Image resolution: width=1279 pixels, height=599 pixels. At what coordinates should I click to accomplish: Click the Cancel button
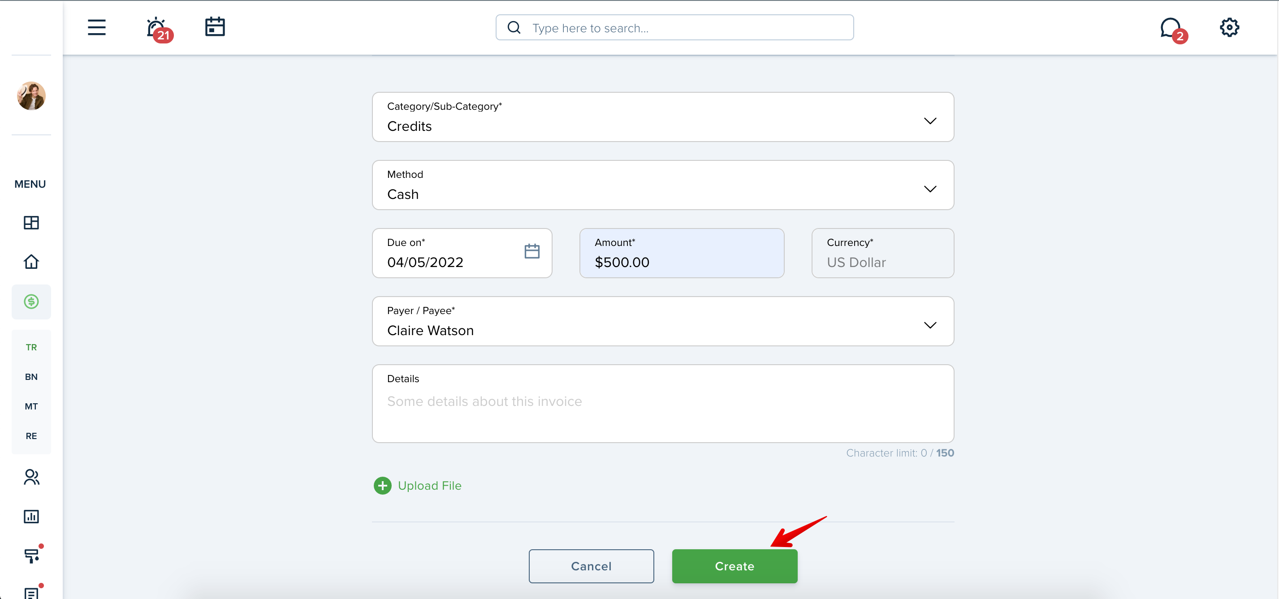(591, 566)
